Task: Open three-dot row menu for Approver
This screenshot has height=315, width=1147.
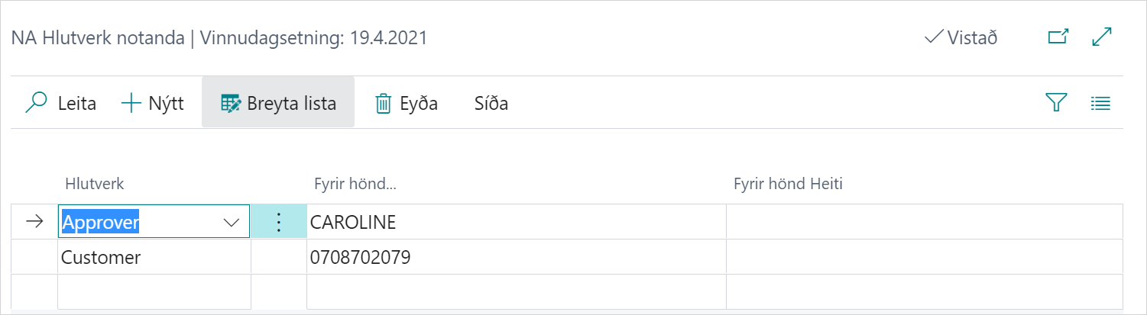Action: click(279, 222)
